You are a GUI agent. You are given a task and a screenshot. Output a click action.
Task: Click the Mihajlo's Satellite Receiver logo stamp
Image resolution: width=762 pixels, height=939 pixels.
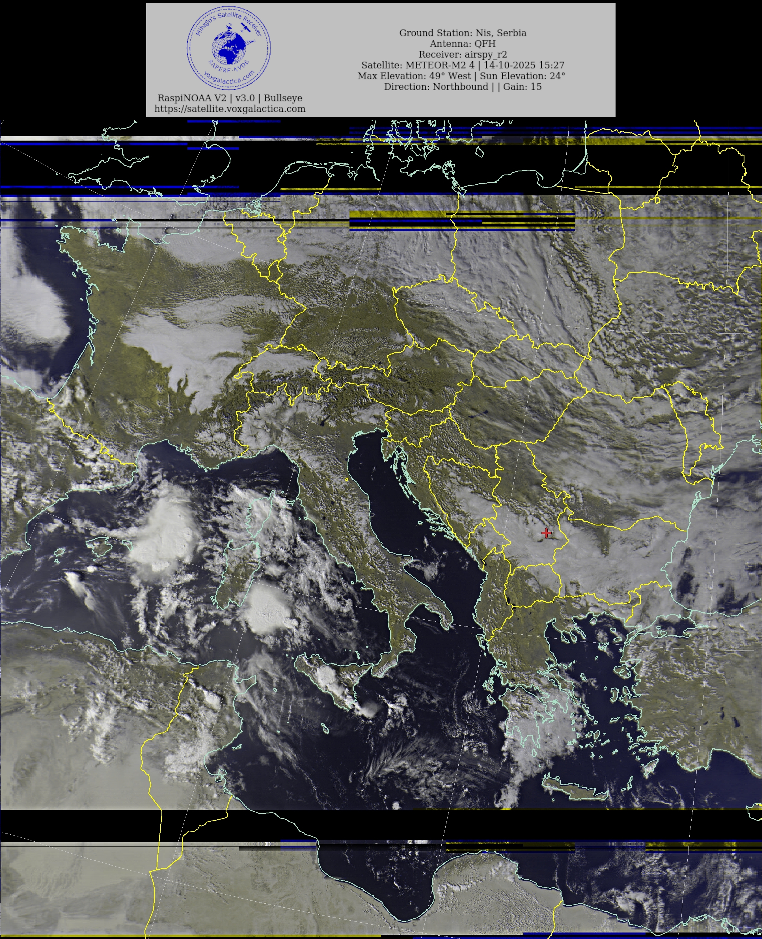pos(228,47)
